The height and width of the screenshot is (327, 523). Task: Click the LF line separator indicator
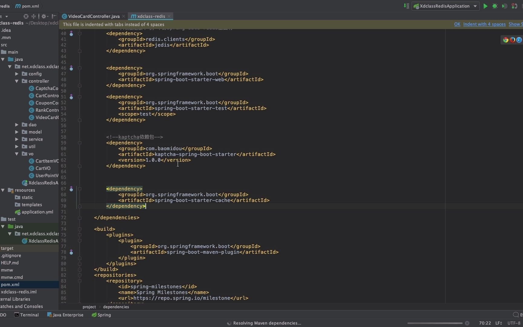pyautogui.click(x=498, y=323)
